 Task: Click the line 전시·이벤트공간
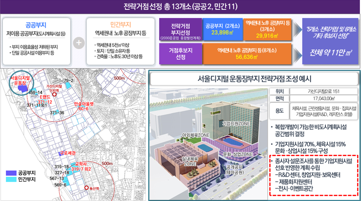pos(294,188)
